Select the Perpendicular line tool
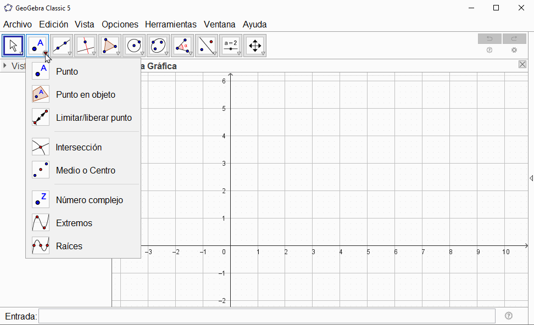The width and height of the screenshot is (534, 325). (x=86, y=46)
